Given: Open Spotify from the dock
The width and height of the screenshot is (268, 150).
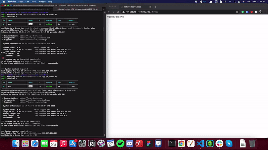Looking at the screenshot, I should click(121, 143).
